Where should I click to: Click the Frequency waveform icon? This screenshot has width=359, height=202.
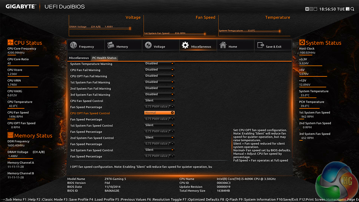point(73,46)
